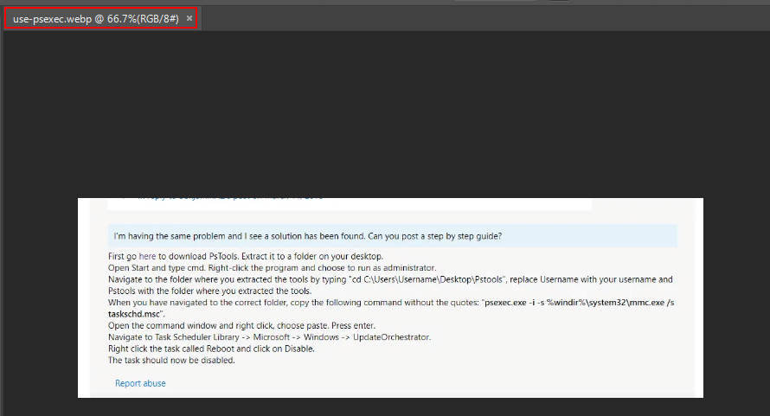Click 'Pstools with the folder where you extracted' line
The width and height of the screenshot is (770, 416).
point(209,291)
